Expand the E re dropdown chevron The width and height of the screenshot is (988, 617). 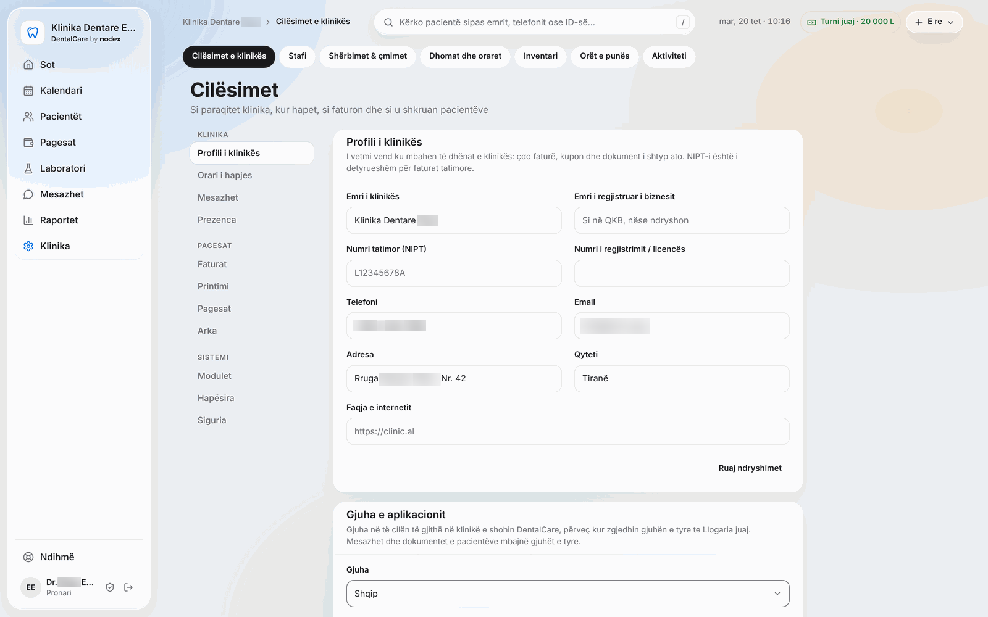coord(951,22)
